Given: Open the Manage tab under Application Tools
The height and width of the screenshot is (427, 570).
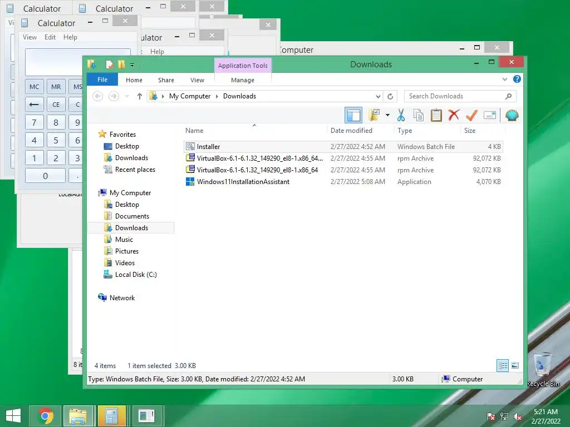Looking at the screenshot, I should [243, 80].
